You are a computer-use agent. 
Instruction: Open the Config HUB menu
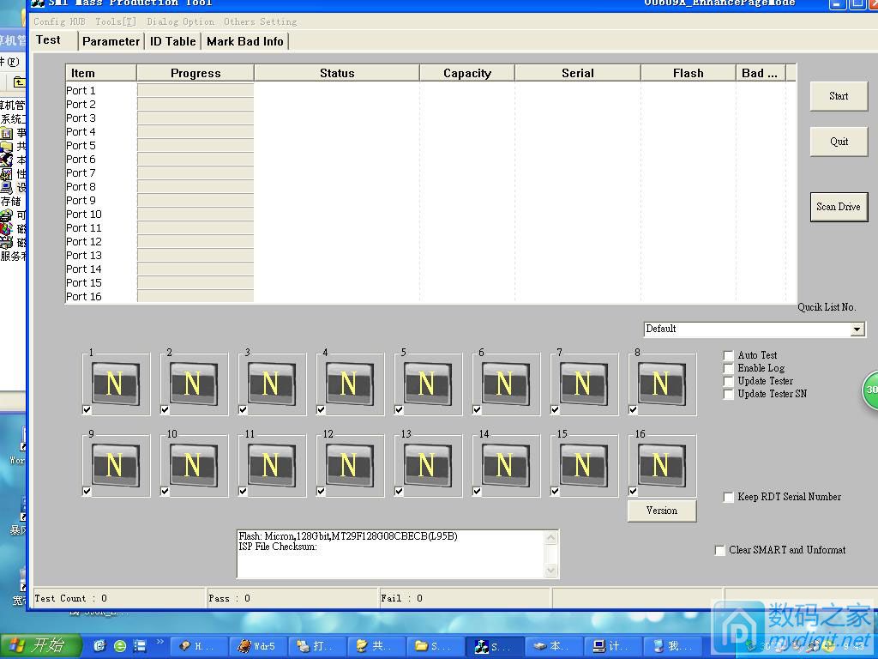point(59,21)
